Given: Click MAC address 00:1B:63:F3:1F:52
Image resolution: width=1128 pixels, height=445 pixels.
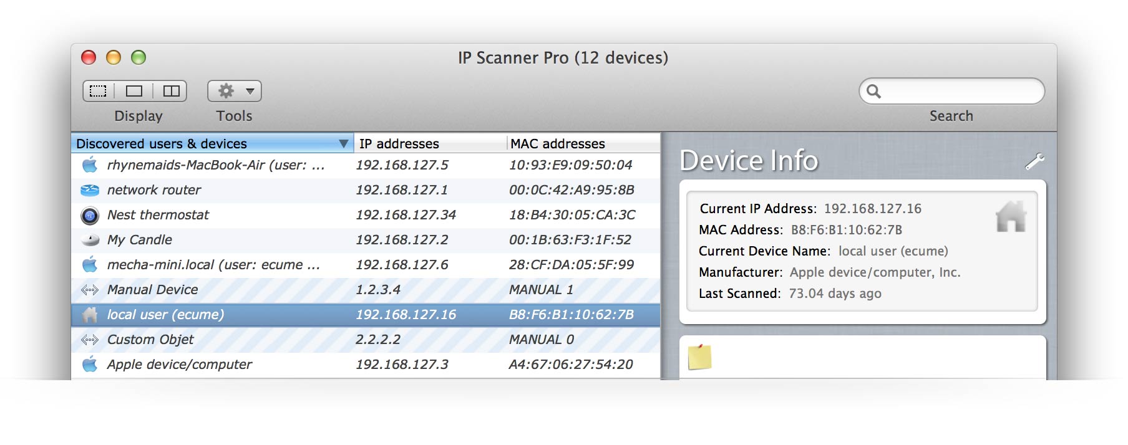Looking at the screenshot, I should [570, 240].
